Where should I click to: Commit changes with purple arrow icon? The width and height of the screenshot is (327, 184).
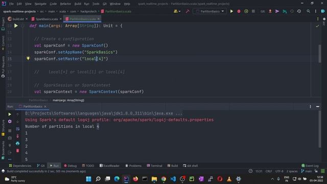pyautogui.click(x=277, y=11)
